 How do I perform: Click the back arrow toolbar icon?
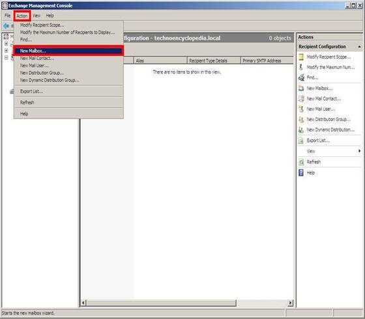click(6, 26)
